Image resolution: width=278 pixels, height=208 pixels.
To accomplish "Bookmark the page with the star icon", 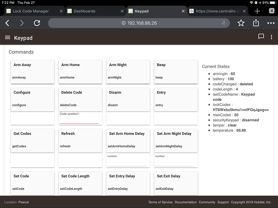I will (x=241, y=23).
